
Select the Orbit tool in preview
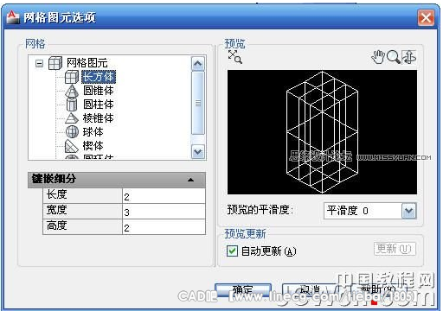[408, 57]
